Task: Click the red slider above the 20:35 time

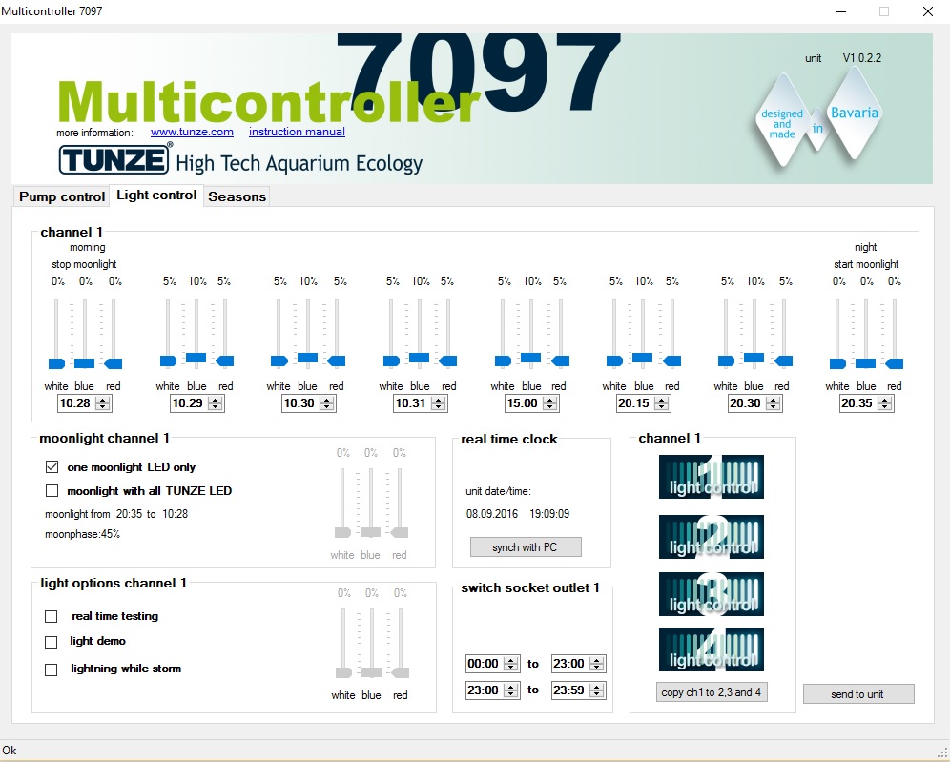Action: [x=895, y=363]
